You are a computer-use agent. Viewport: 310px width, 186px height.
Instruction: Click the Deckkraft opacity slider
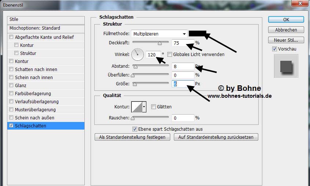tap(150, 43)
